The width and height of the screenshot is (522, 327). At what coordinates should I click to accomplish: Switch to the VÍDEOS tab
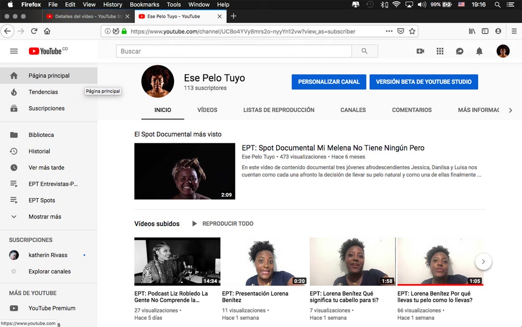(x=207, y=110)
